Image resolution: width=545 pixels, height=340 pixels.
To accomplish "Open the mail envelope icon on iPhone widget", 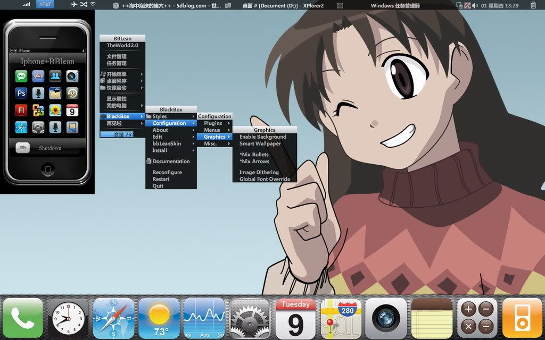I will point(55,93).
